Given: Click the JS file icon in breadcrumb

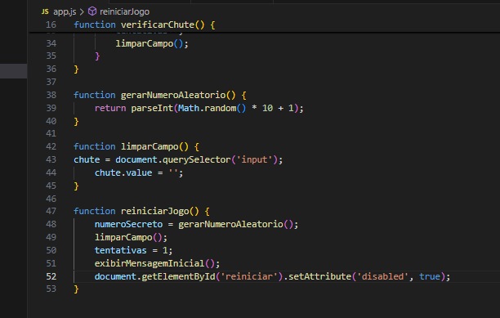Looking at the screenshot, I should click(45, 11).
